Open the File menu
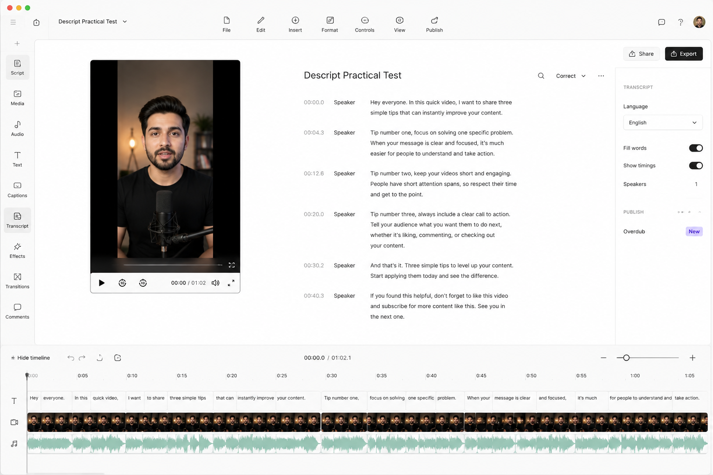This screenshot has height=475, width=713. [227, 25]
